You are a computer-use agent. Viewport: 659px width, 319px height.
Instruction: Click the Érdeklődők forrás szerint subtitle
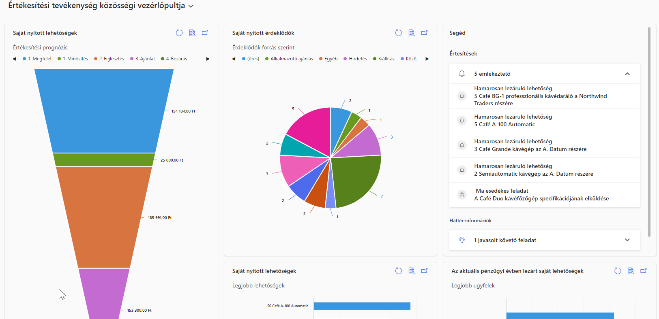click(263, 47)
